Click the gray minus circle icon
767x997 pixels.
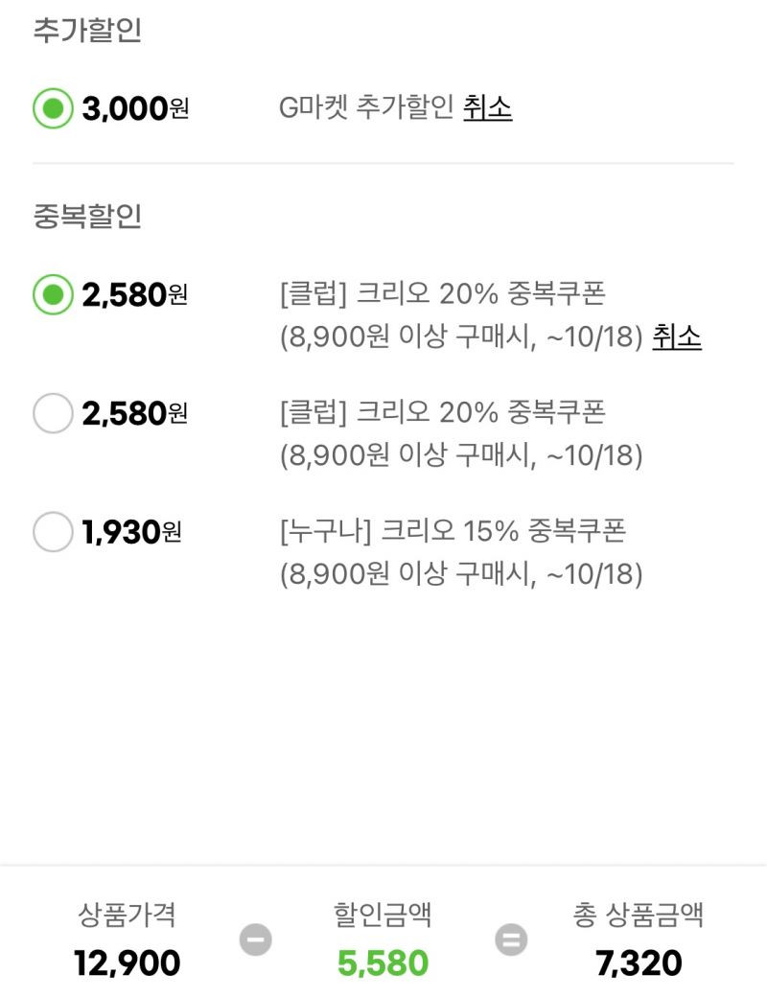pyautogui.click(x=256, y=939)
